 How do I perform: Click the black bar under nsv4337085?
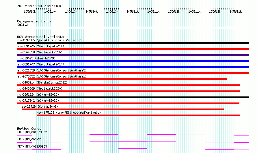133,43
